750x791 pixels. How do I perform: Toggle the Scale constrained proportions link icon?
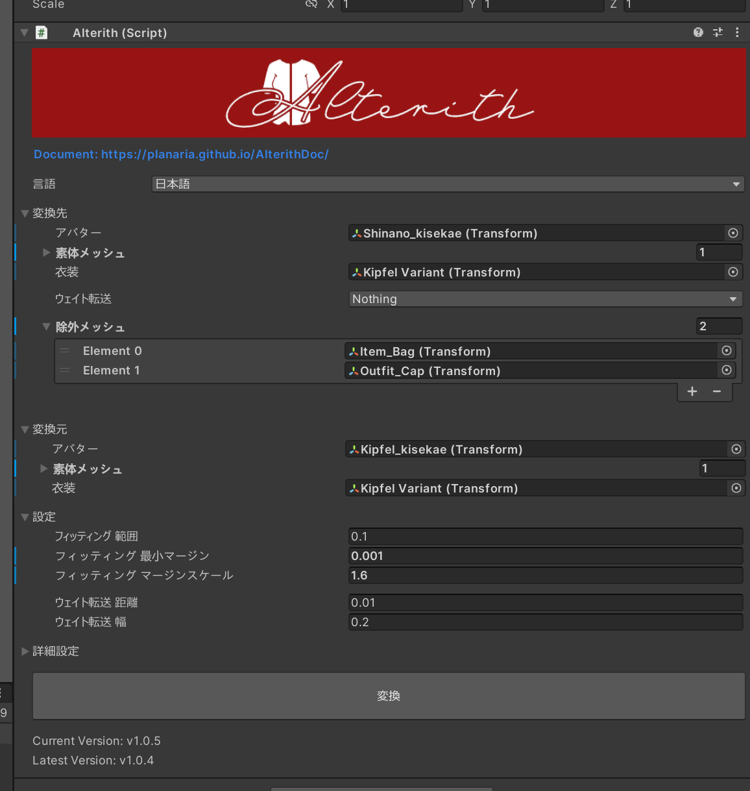(x=311, y=4)
